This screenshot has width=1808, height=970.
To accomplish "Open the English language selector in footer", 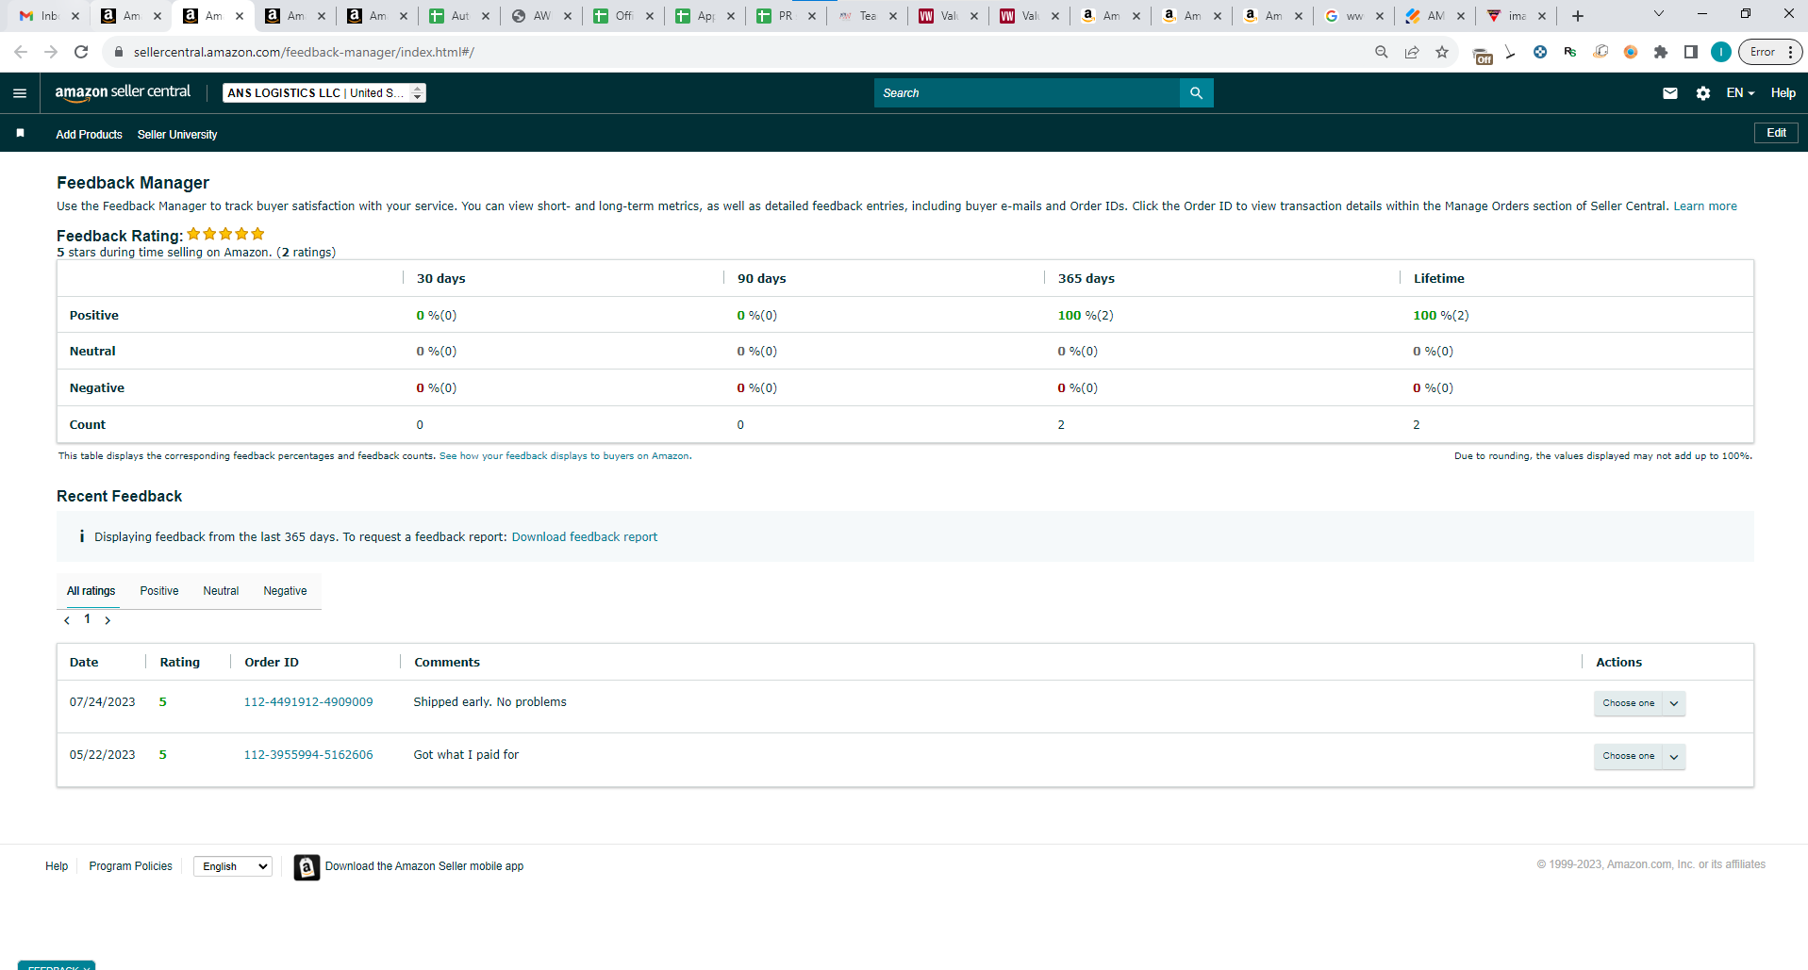I will click(233, 866).
